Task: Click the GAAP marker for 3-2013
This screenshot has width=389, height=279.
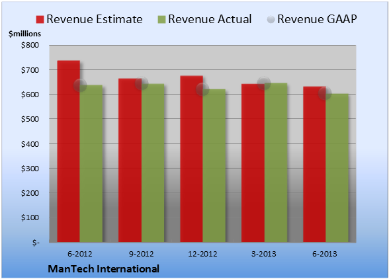Action: (x=264, y=83)
